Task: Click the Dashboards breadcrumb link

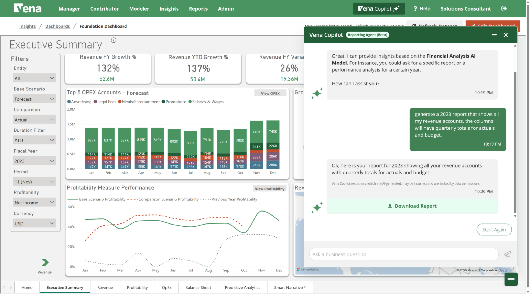Action: pos(58,26)
